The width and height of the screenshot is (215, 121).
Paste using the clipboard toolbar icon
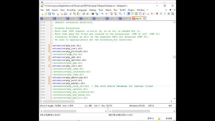pos(78,14)
